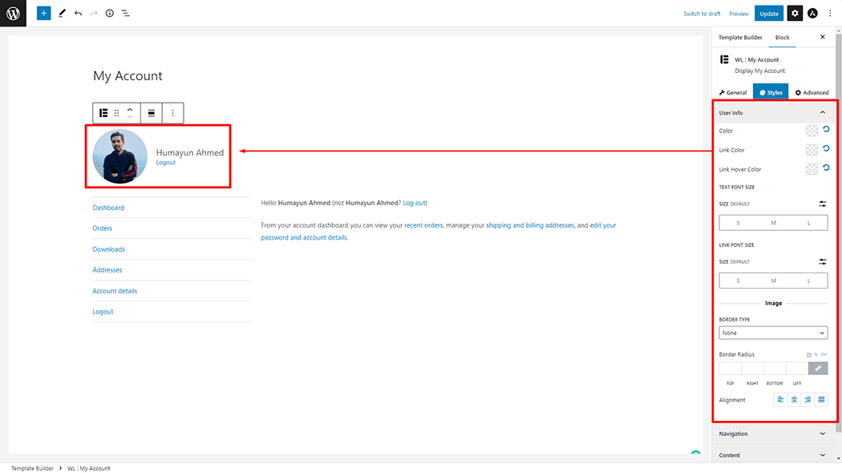The height and width of the screenshot is (473, 842).
Task: Switch to the Advanced tab
Action: click(812, 93)
